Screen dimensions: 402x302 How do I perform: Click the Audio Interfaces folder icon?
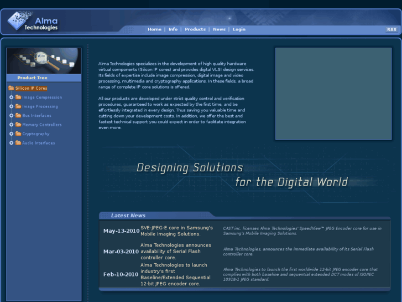(18, 143)
